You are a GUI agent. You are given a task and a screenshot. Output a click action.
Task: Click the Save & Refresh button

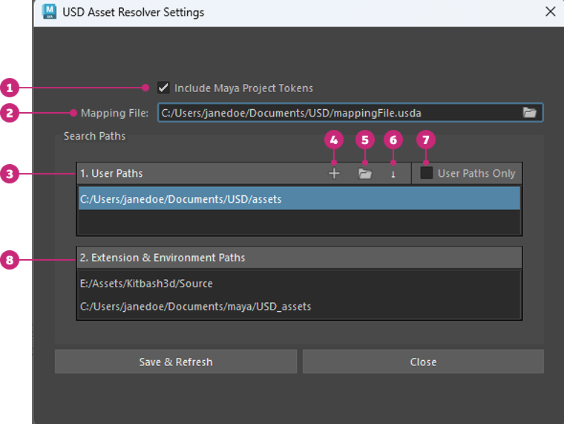coord(176,362)
